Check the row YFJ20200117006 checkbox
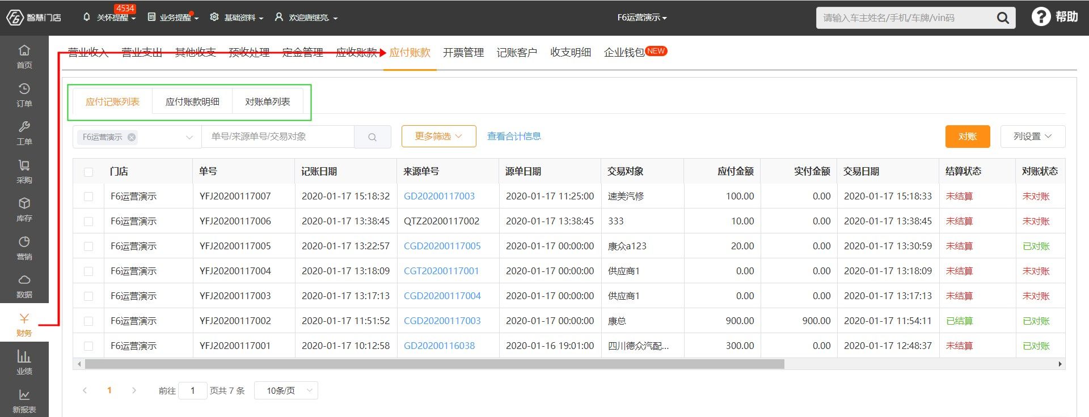Image resolution: width=1089 pixels, height=417 pixels. [x=88, y=222]
